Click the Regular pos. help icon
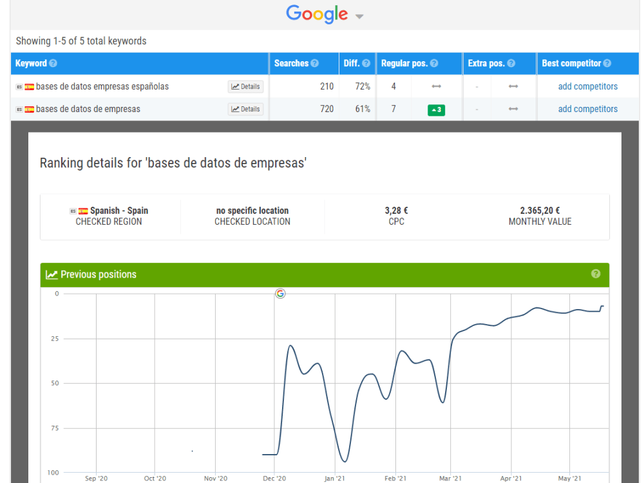Screen dimensions: 644x483 [x=433, y=63]
